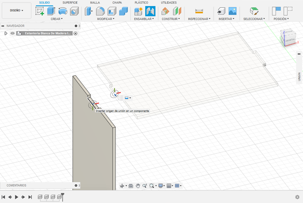Open the Grid and Snaps icon

pyautogui.click(x=169, y=186)
